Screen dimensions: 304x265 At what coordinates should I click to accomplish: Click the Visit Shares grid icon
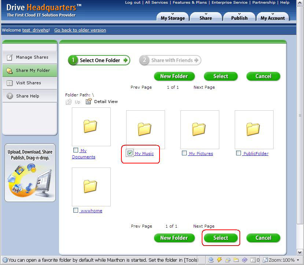coord(10,83)
